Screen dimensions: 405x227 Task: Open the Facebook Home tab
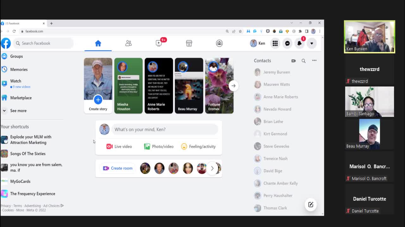pos(98,43)
